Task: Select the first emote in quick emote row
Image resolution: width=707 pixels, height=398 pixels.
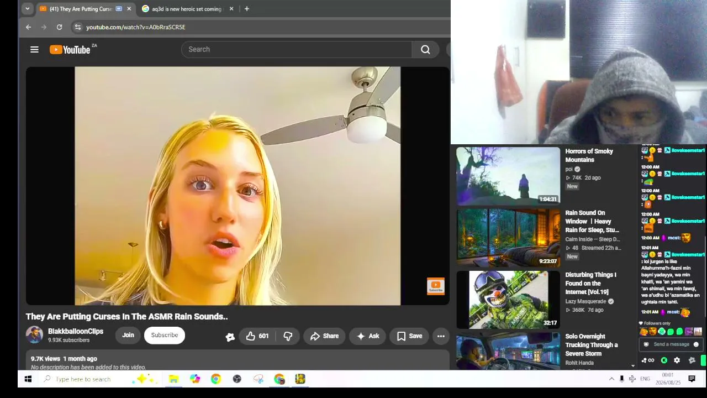Action: 644,332
